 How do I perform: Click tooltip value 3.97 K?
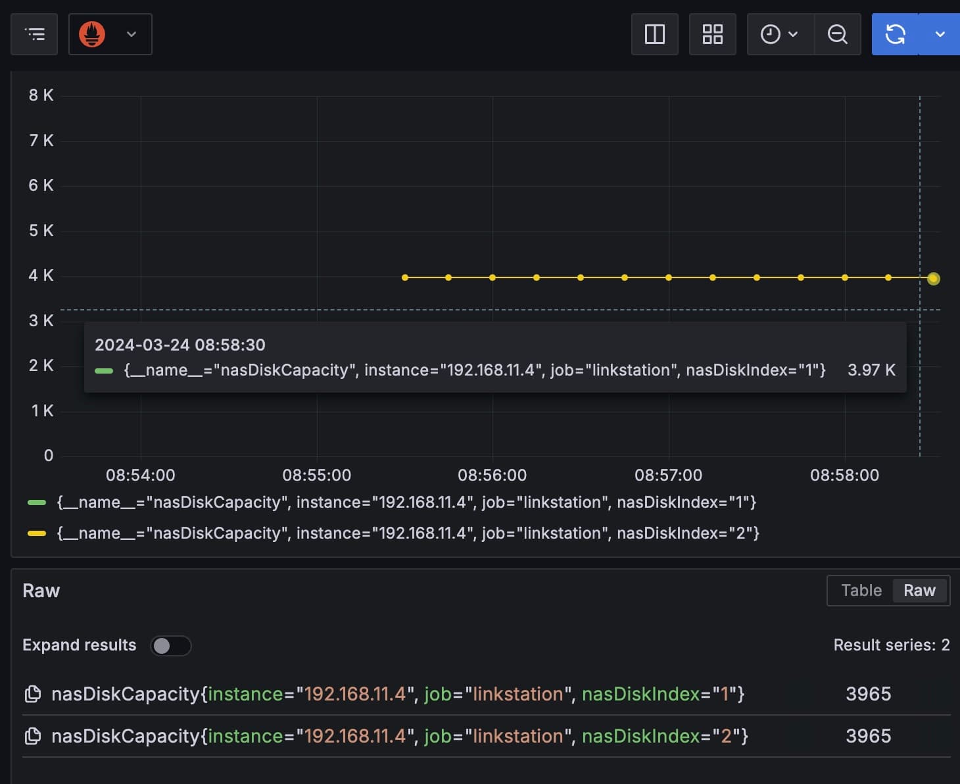point(871,370)
